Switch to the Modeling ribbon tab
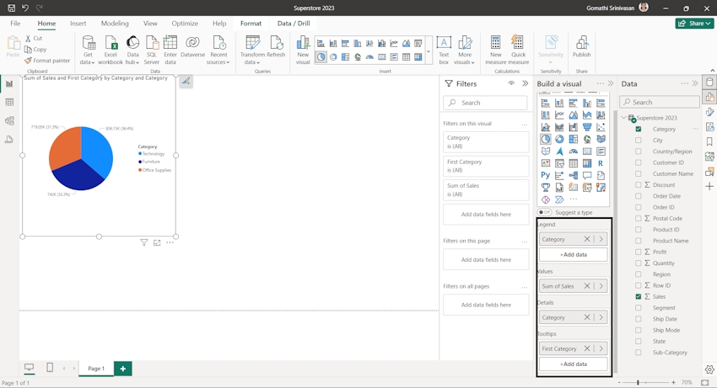 click(x=115, y=24)
